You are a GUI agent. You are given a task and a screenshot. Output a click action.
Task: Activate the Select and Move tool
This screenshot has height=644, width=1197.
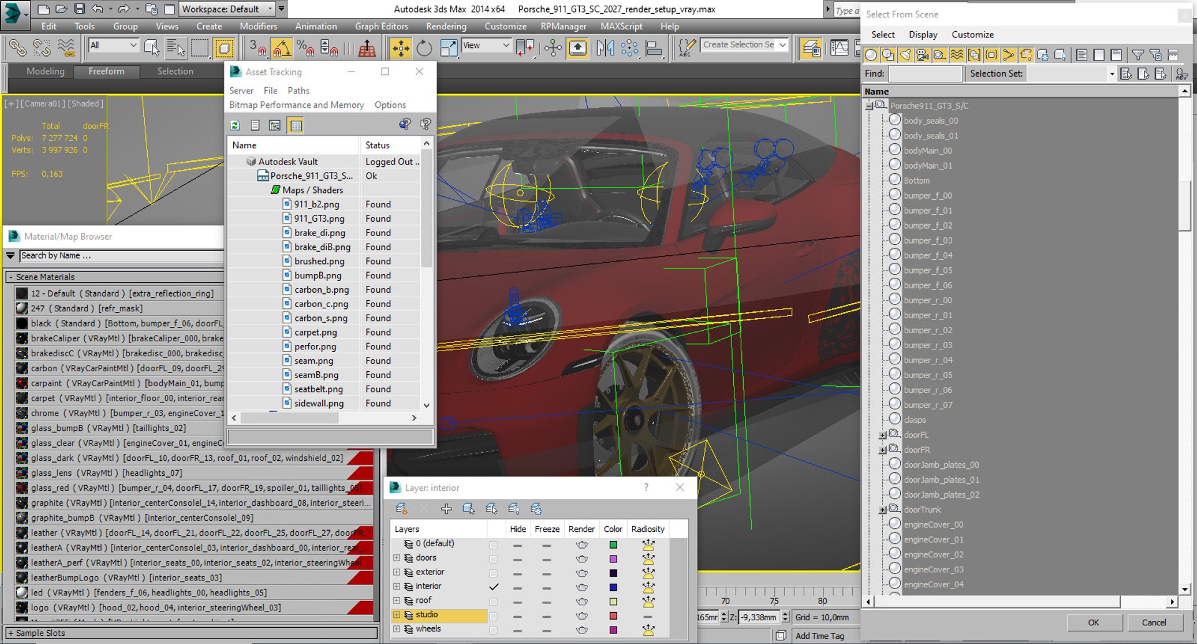(400, 48)
